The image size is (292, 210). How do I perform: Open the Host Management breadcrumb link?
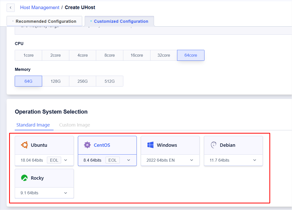pyautogui.click(x=40, y=7)
